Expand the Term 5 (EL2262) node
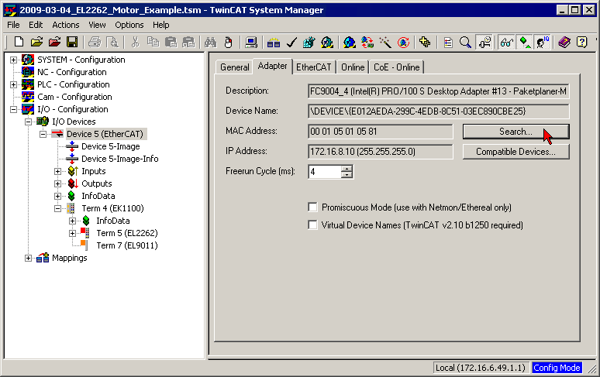Viewport: 600px width, 377px height. 72,233
